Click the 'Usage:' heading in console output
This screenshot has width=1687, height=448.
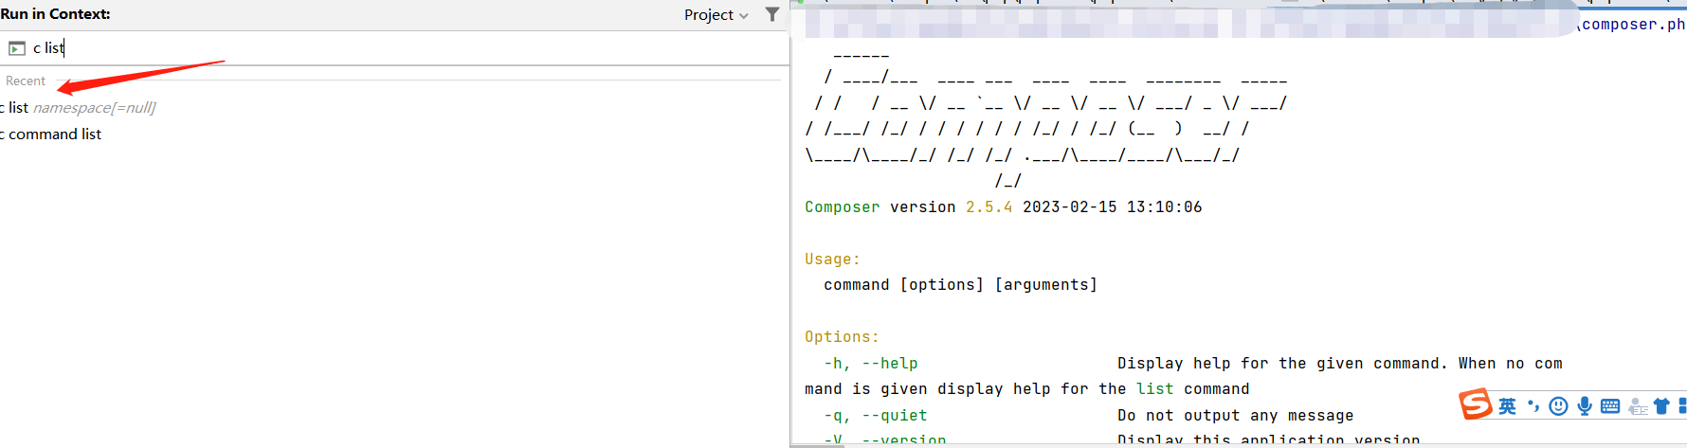(832, 260)
